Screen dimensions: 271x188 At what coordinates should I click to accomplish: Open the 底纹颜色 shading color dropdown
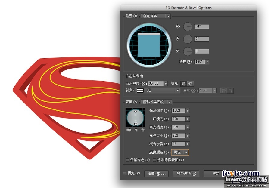point(180,153)
